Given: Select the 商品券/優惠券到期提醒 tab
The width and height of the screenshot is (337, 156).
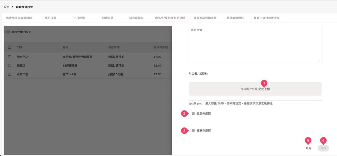Looking at the screenshot, I should coord(170,18).
